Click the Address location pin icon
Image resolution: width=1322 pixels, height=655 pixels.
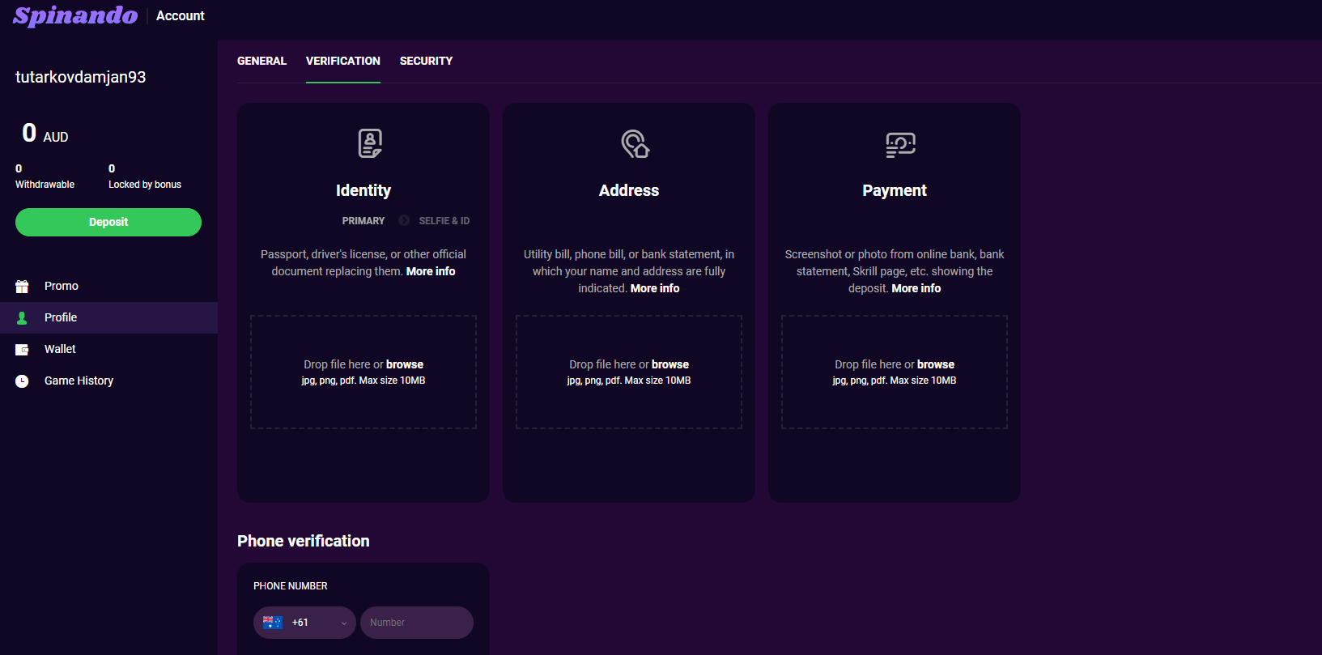click(635, 144)
